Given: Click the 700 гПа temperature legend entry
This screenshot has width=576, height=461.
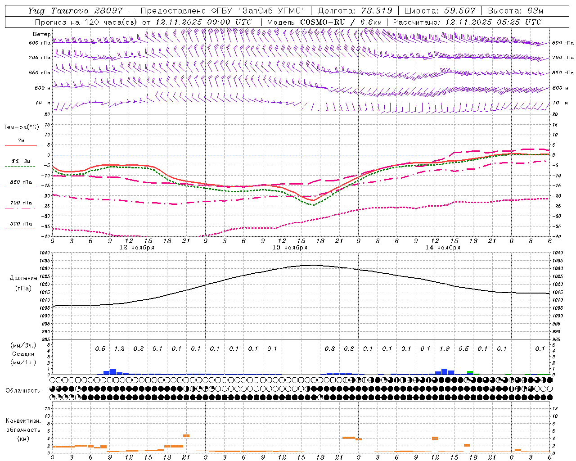Looking at the screenshot, I should click(x=21, y=203).
